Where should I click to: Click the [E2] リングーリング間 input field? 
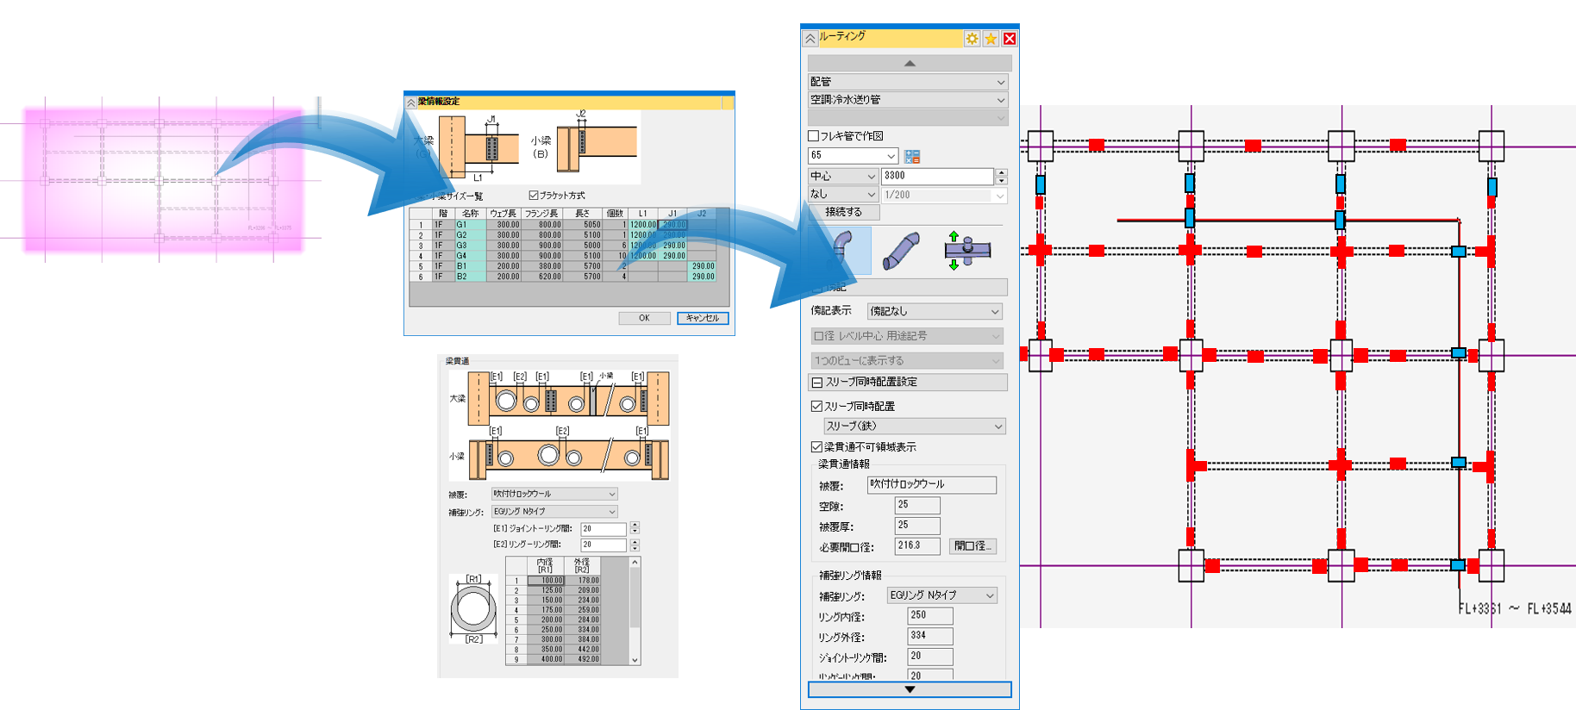[x=604, y=545]
